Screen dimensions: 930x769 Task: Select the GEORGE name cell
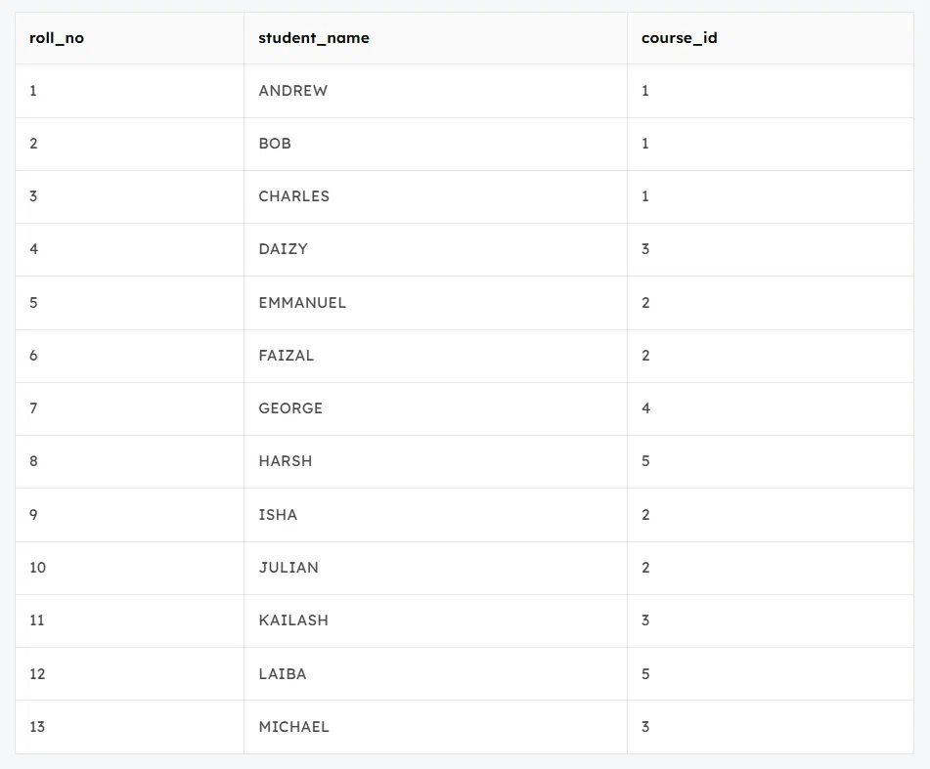(x=290, y=408)
